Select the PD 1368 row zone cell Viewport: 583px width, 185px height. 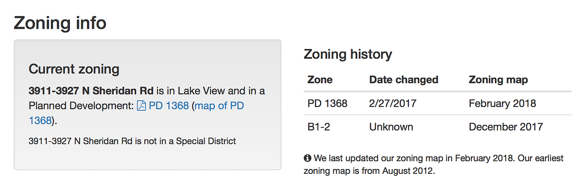coord(327,103)
